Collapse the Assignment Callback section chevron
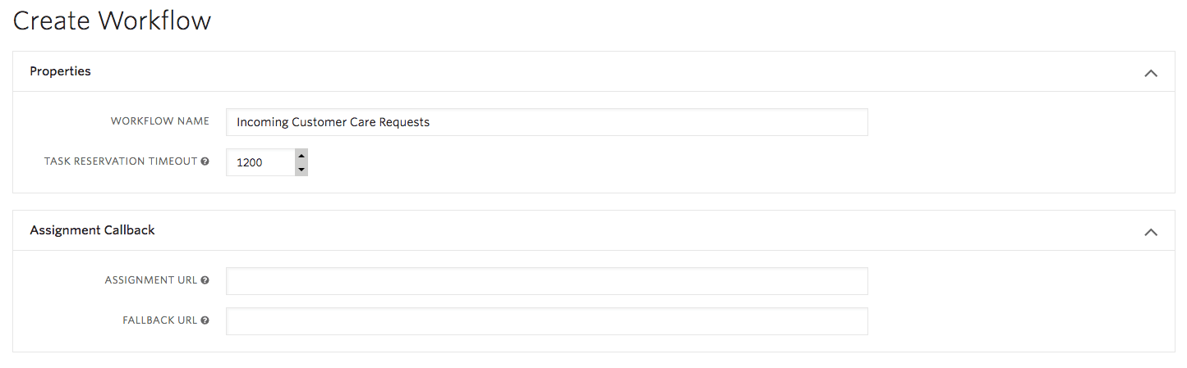The height and width of the screenshot is (368, 1187). 1151,232
